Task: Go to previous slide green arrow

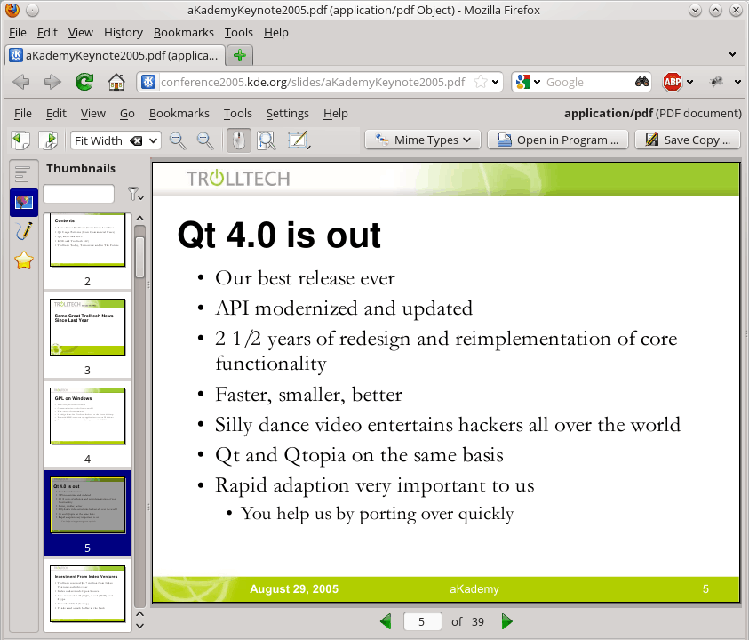Action: [x=386, y=621]
